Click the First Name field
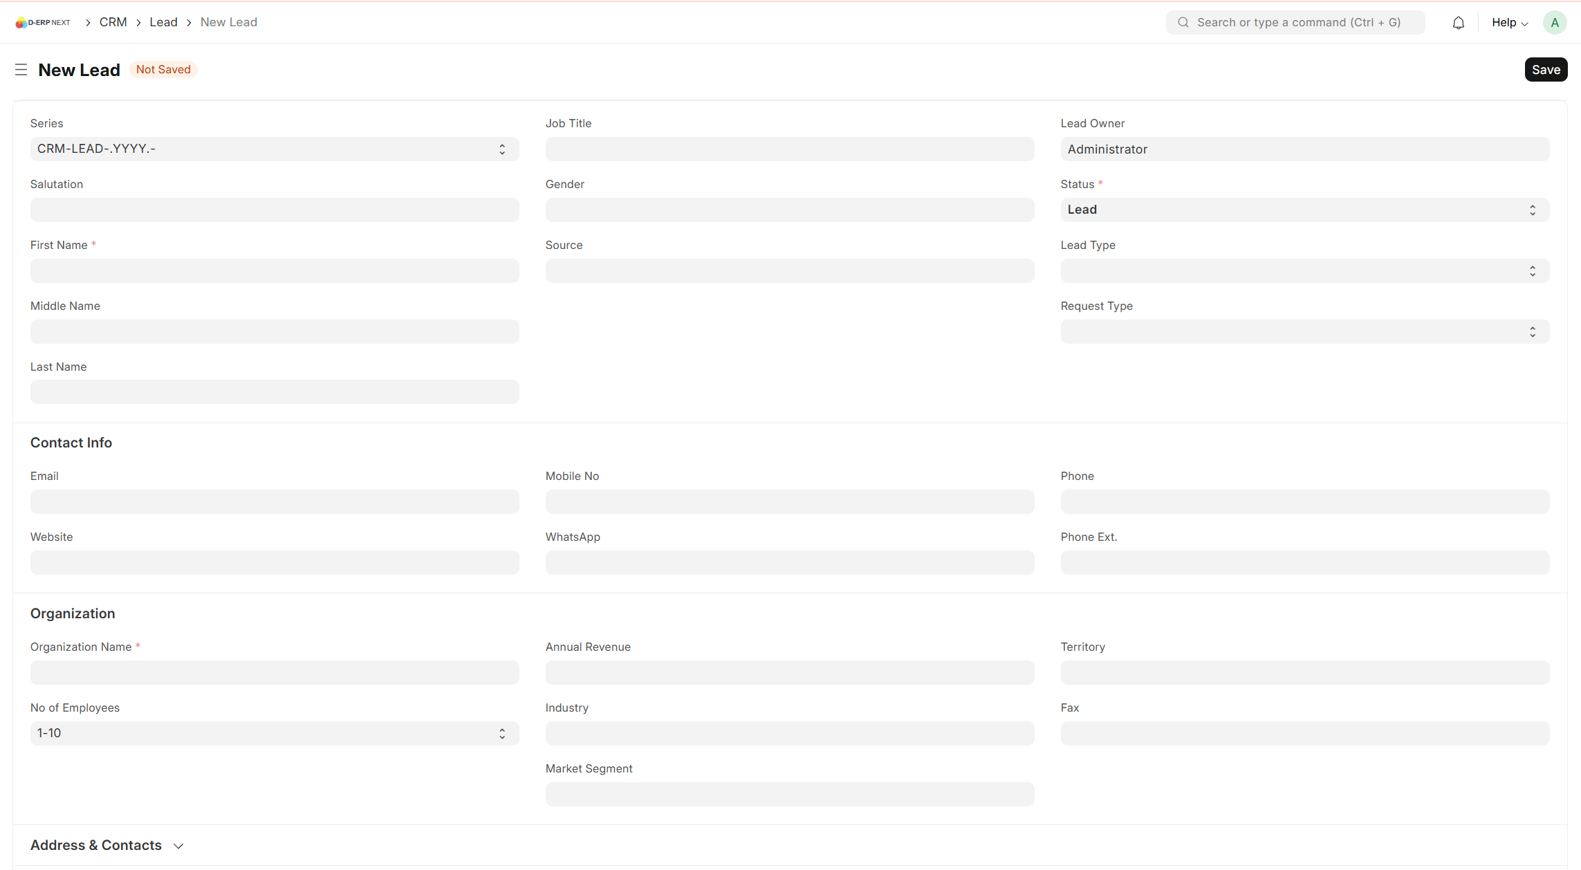 (274, 271)
